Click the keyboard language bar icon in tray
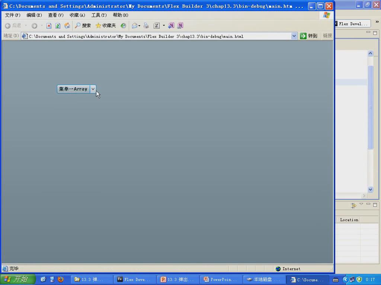The width and height of the screenshot is (381, 285). pos(336,280)
